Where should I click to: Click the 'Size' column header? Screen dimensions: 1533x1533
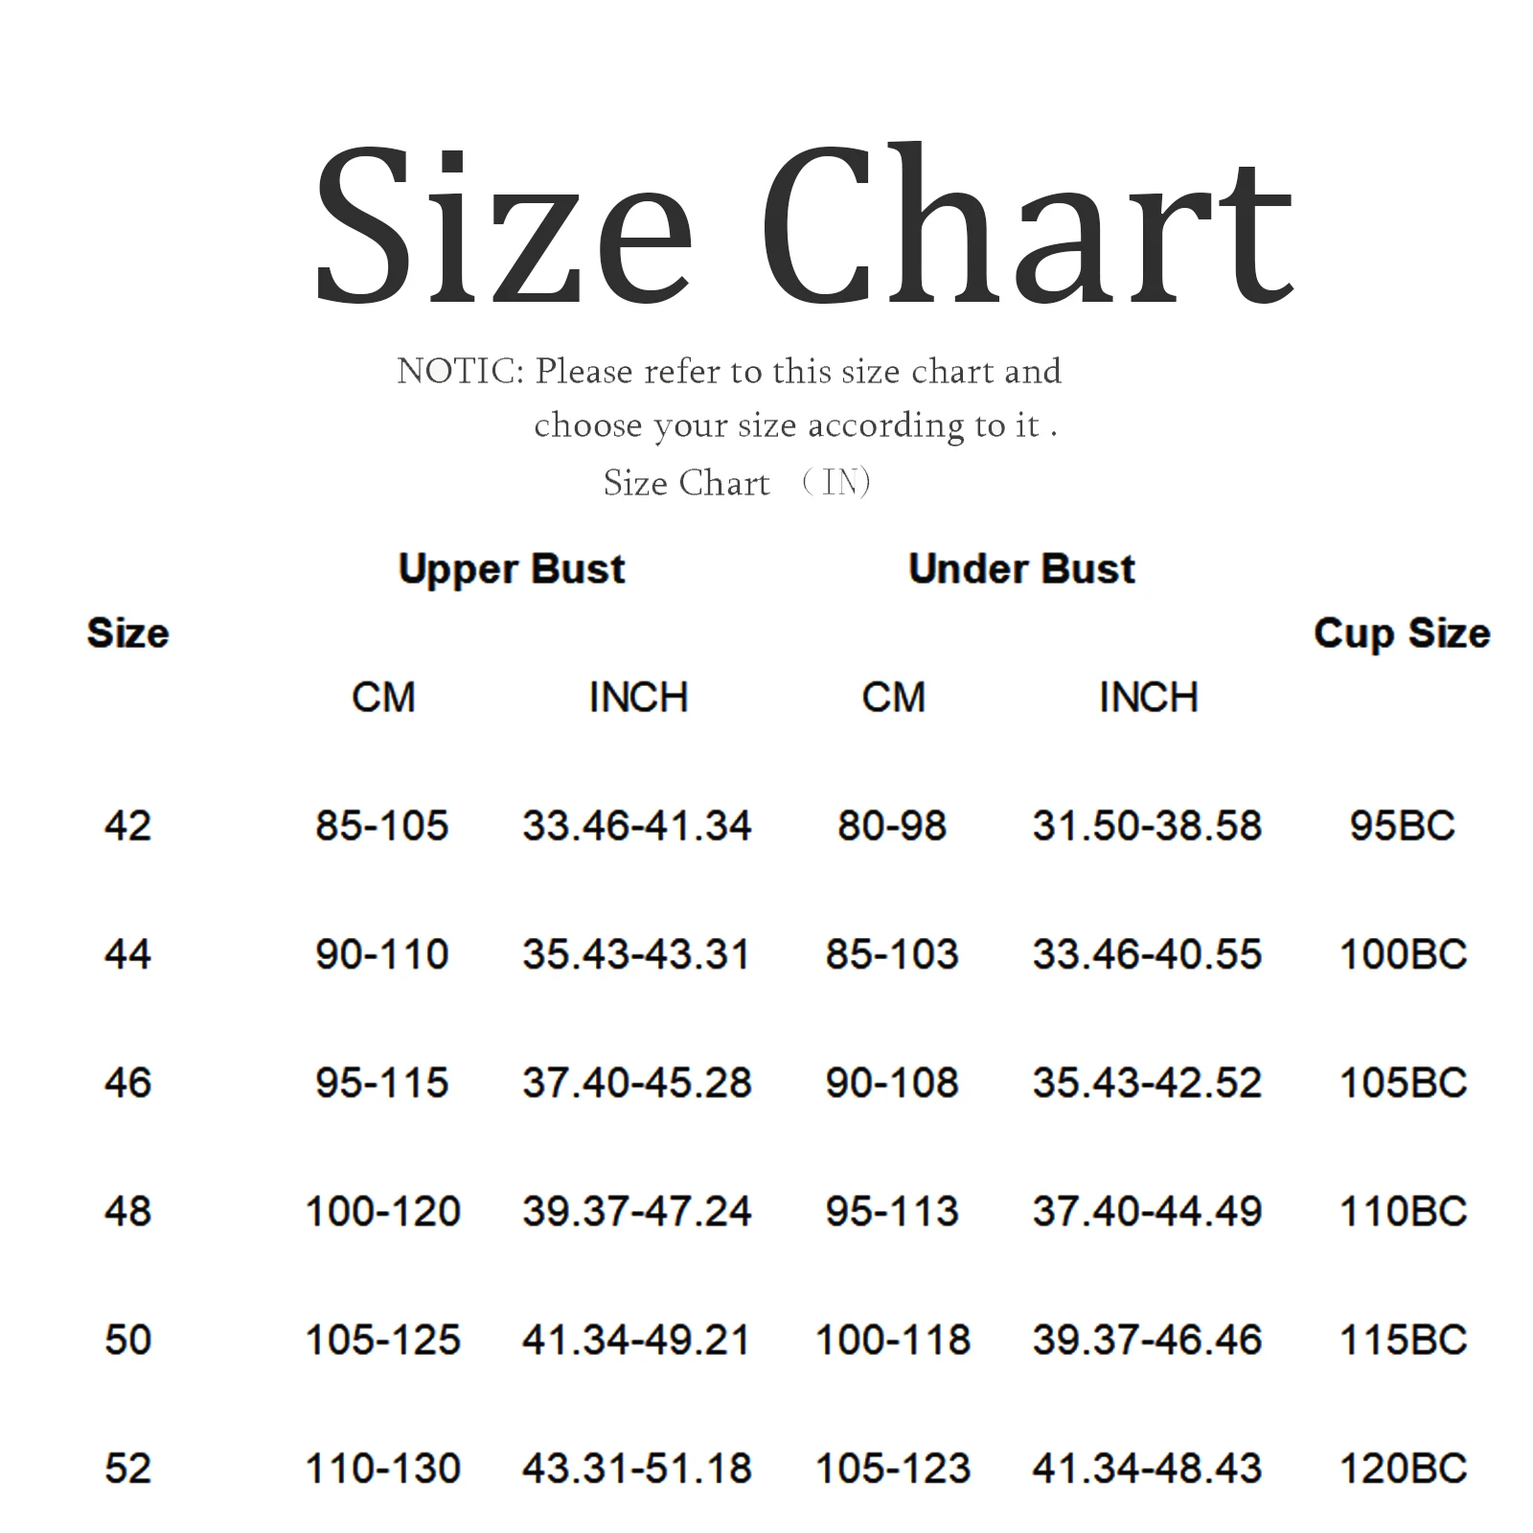tap(127, 633)
